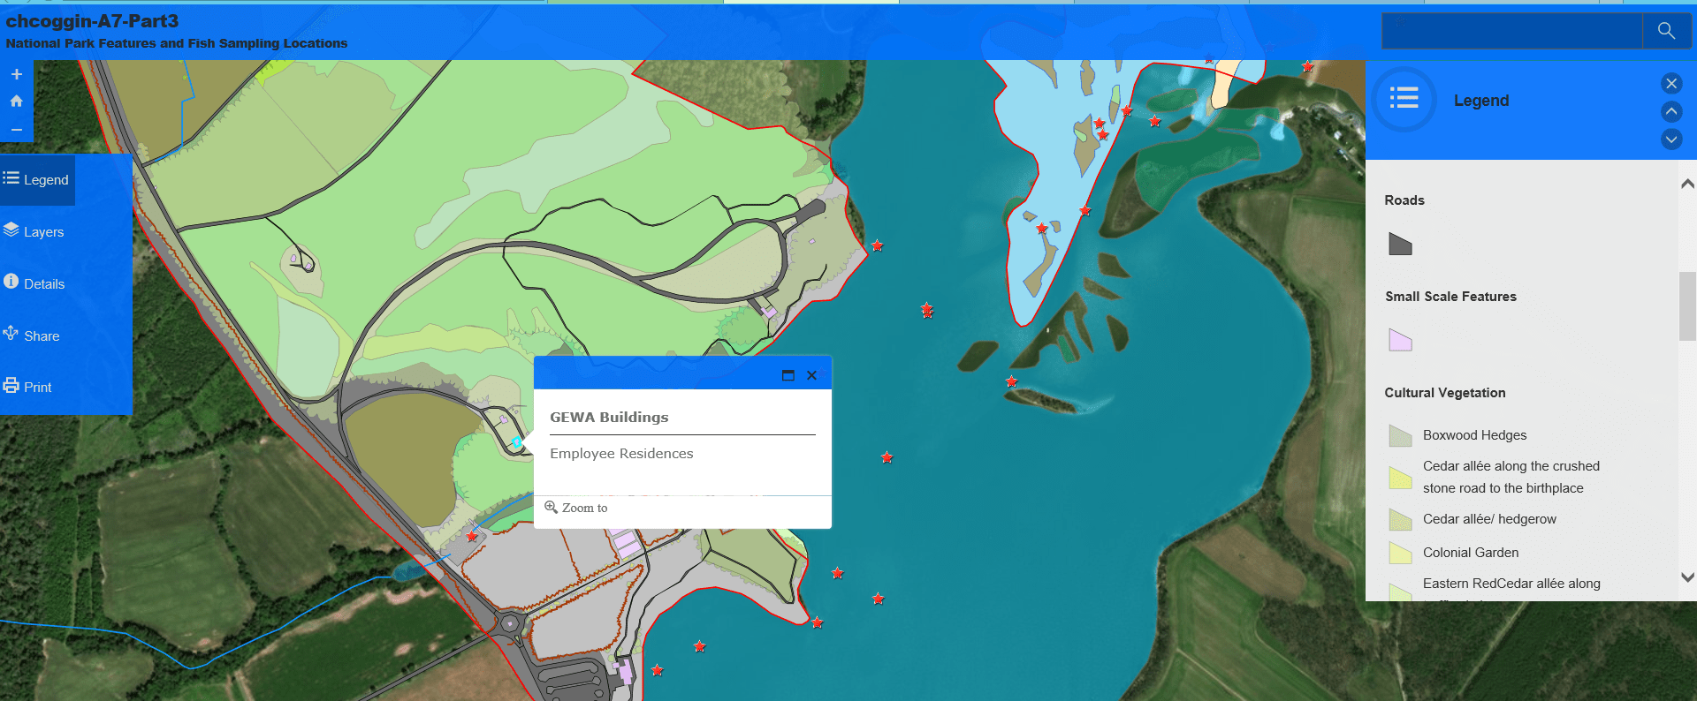This screenshot has height=701, width=1697.
Task: Expand Legend panel with down chevron
Action: click(1670, 139)
